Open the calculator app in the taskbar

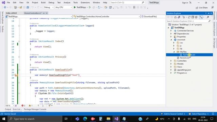coord(101,119)
